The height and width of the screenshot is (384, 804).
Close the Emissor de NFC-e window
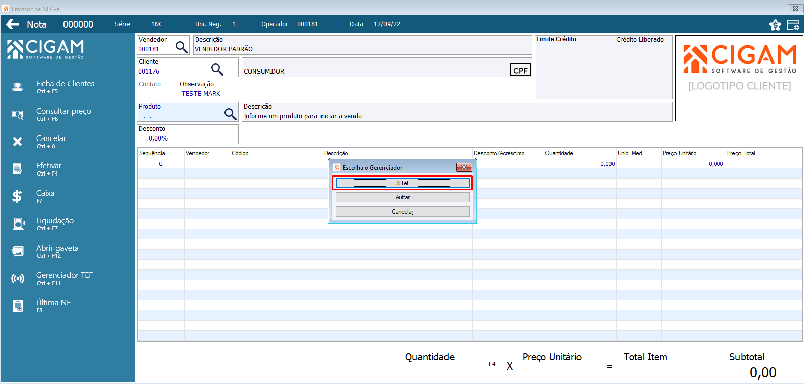tap(795, 8)
